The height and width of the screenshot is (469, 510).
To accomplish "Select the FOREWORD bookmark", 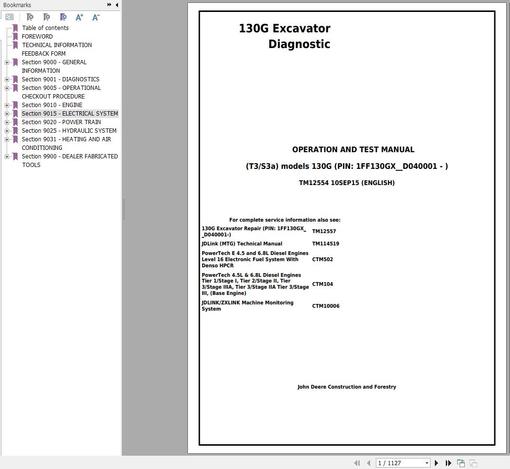I will click(x=37, y=37).
